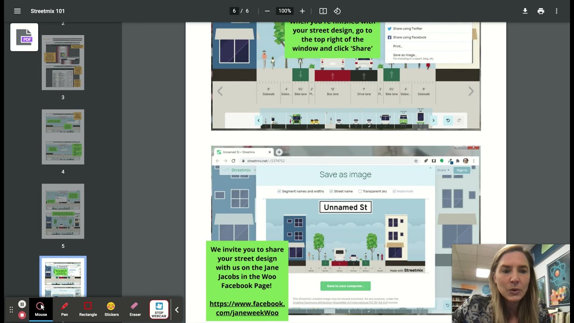Image resolution: width=574 pixels, height=323 pixels.
Task: Zoom out the PDF document
Action: point(267,11)
